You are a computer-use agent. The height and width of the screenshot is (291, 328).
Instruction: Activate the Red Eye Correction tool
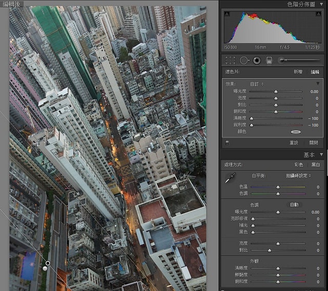pyautogui.click(x=257, y=61)
